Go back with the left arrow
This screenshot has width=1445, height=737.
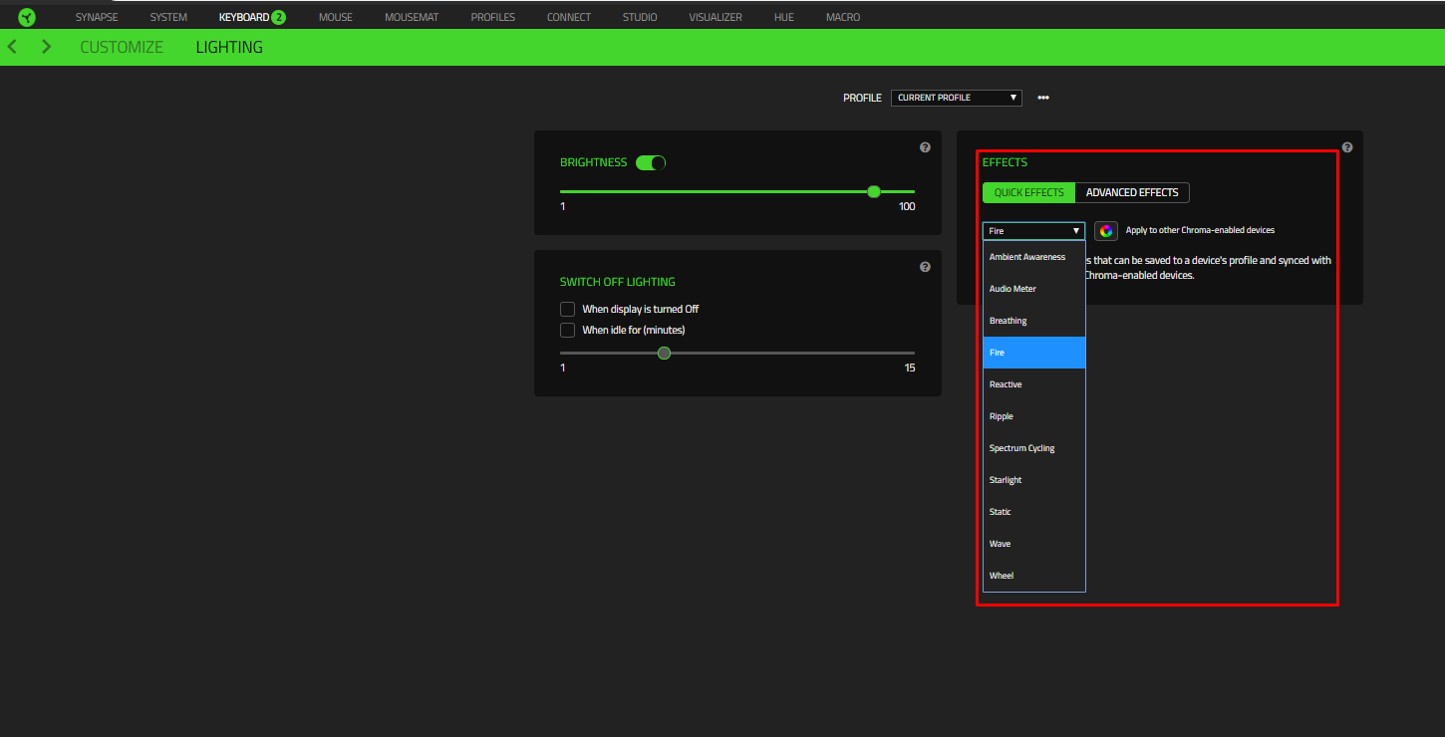click(x=12, y=47)
